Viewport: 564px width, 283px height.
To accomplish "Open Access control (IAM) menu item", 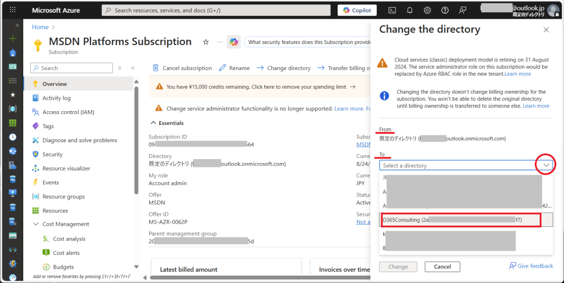I will [68, 112].
